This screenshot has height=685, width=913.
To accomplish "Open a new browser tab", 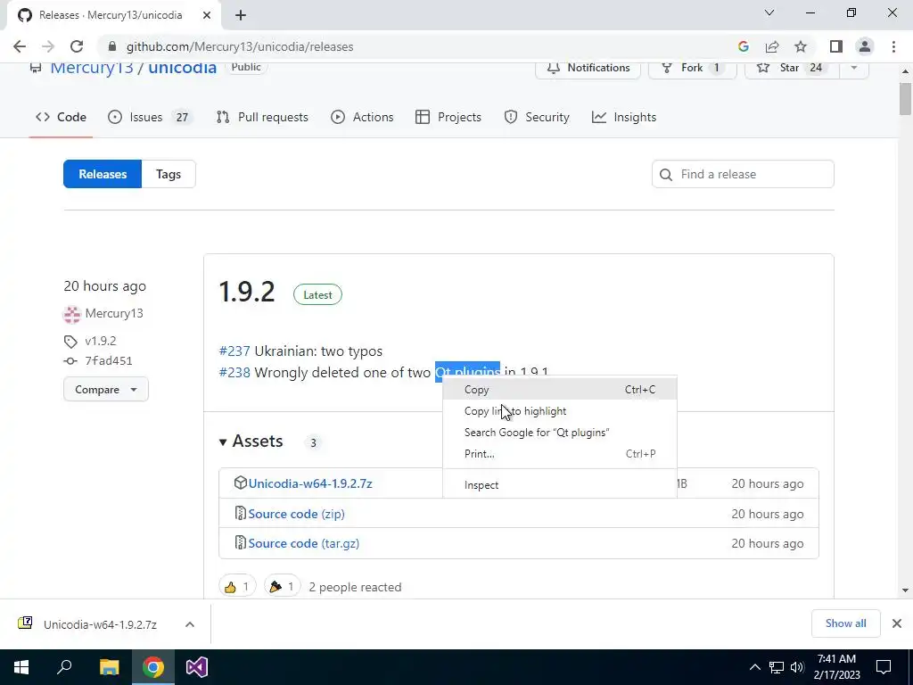I will click(241, 15).
